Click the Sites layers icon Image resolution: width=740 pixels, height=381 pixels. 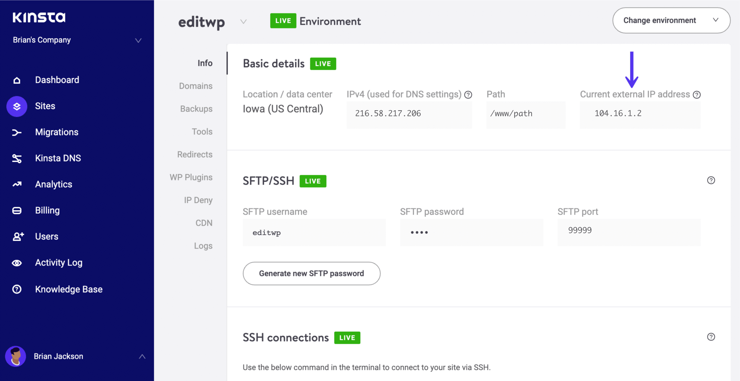(x=17, y=106)
